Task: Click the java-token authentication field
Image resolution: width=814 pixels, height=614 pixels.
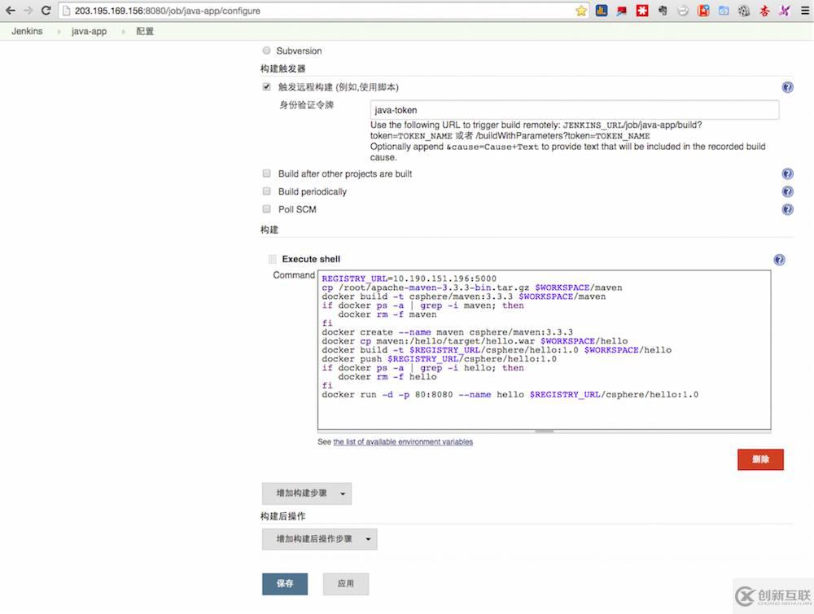Action: [574, 110]
